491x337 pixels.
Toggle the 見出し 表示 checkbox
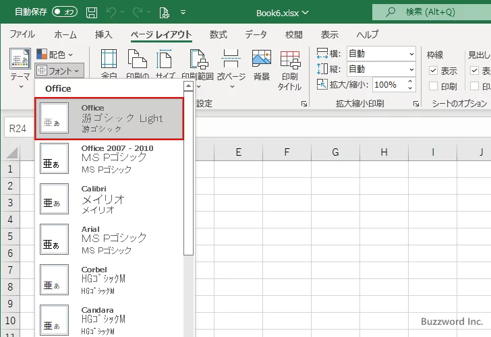(x=474, y=70)
